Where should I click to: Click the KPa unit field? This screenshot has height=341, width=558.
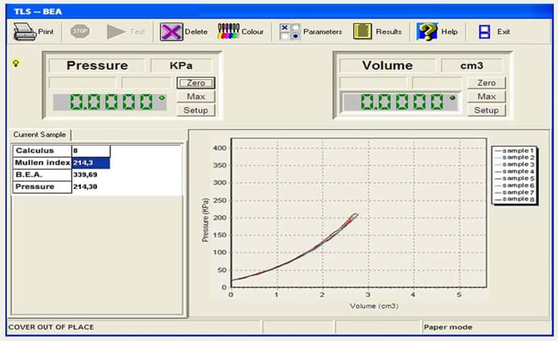(181, 66)
